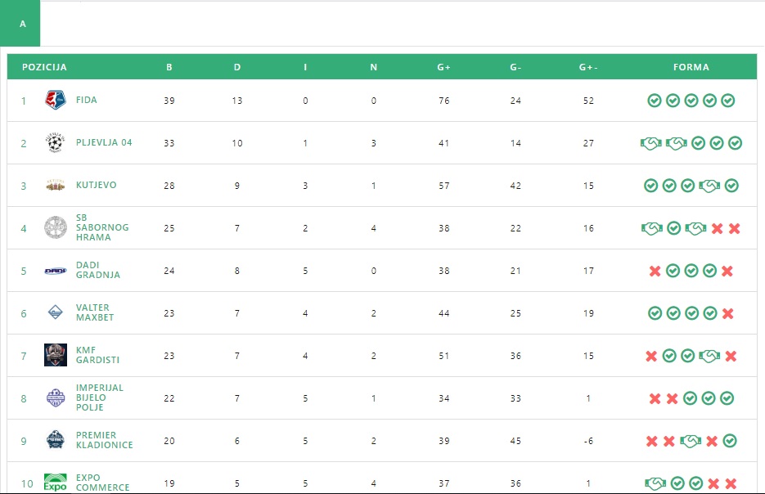Click the FIDA team logo
The width and height of the screenshot is (765, 494).
[55, 101]
